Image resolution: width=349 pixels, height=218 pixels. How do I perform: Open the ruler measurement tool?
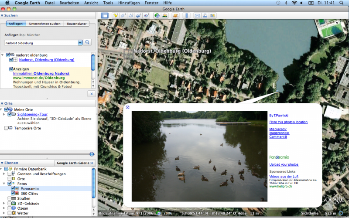pos(186,16)
